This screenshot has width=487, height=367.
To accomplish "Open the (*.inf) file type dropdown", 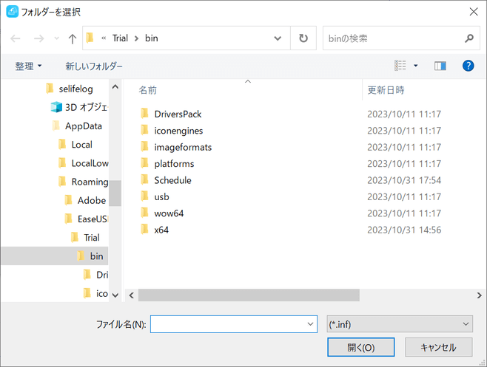I will click(399, 323).
